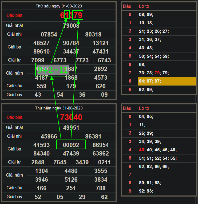Select the Giải nhì number 80318
The width and height of the screenshot is (198, 204).
[93, 34]
